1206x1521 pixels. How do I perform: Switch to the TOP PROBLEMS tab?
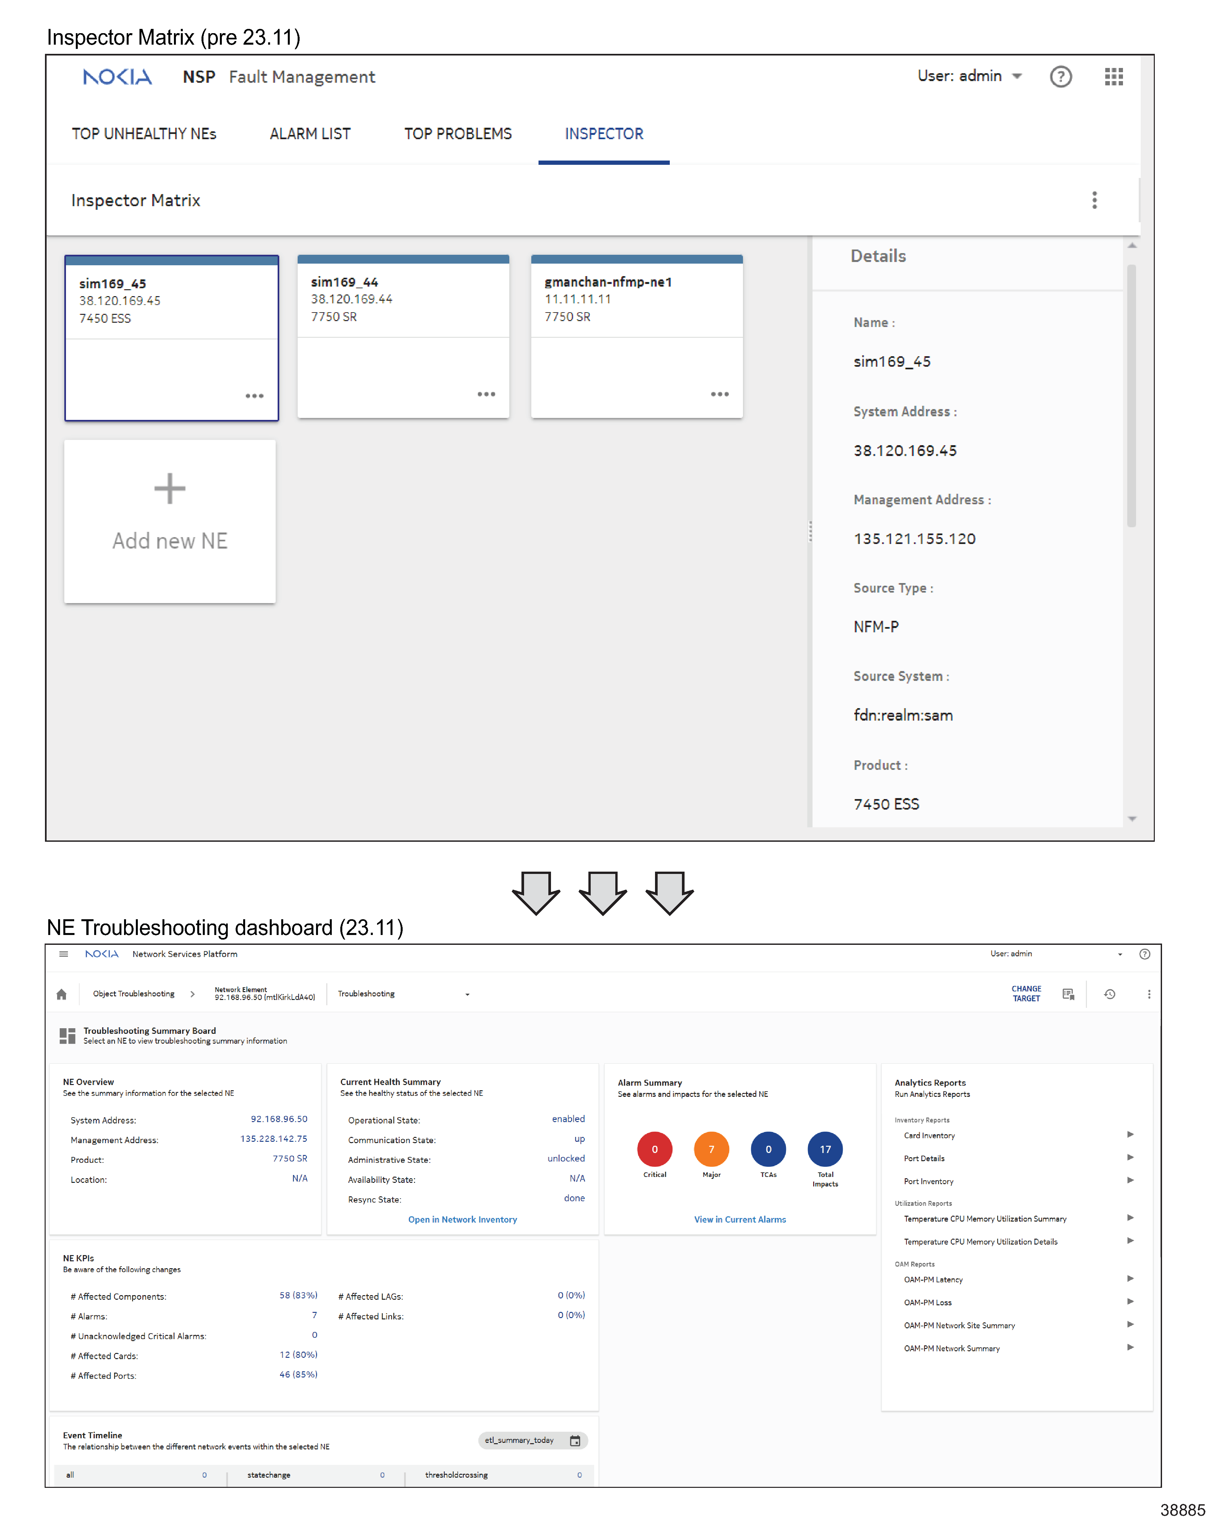[x=458, y=134]
